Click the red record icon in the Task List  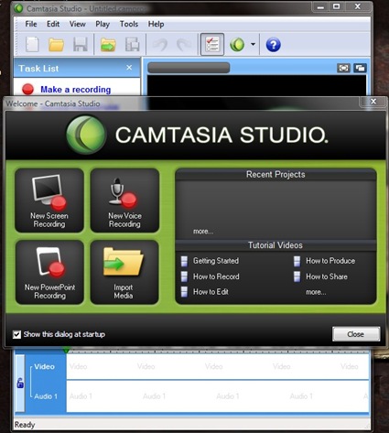pos(27,89)
